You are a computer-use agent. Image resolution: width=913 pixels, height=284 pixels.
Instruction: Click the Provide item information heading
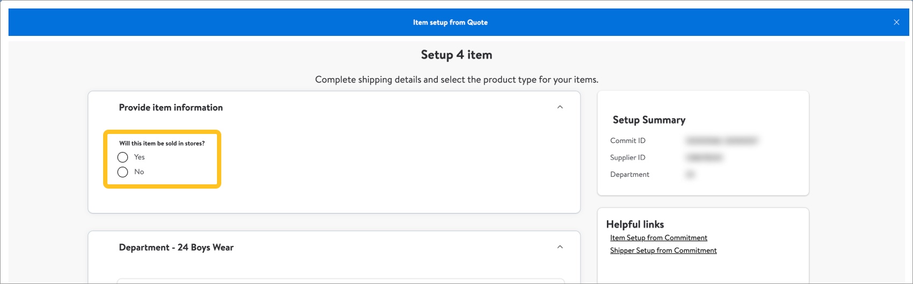(x=171, y=107)
